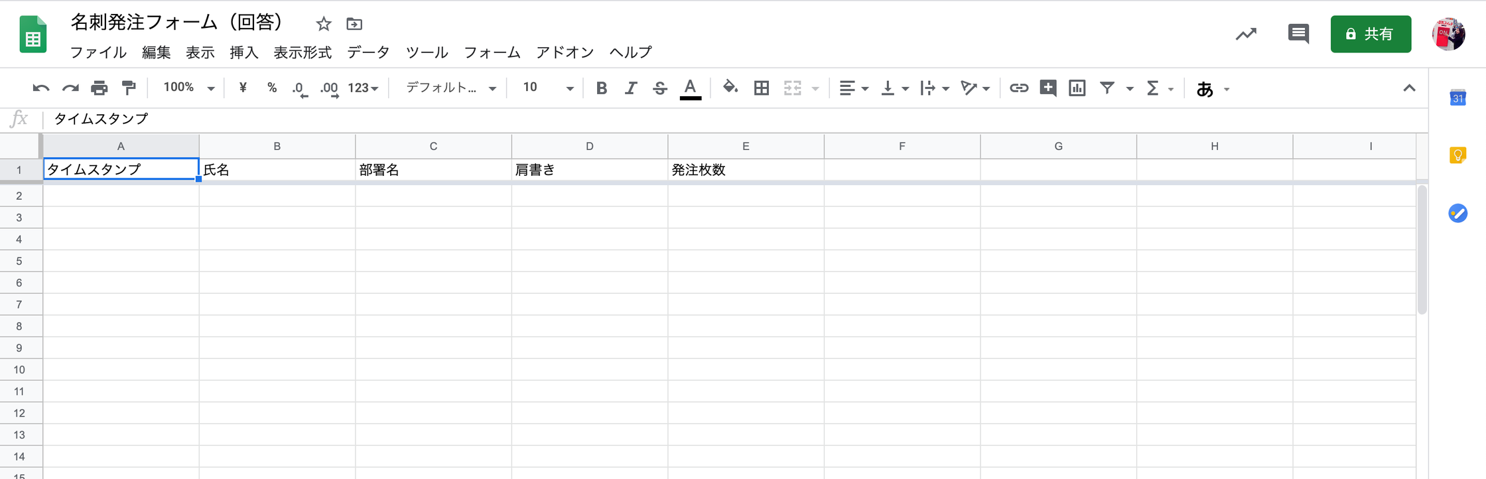Screen dimensions: 1486x479
Task: Open the データ menu
Action: [x=368, y=52]
